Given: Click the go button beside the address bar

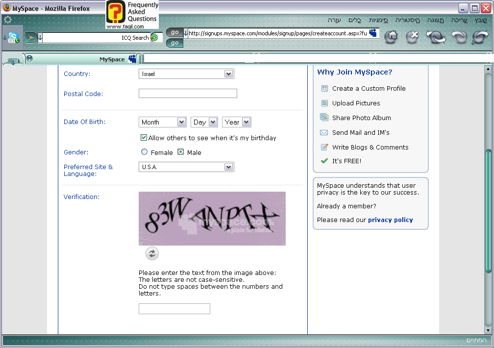Looking at the screenshot, I should coord(175,32).
